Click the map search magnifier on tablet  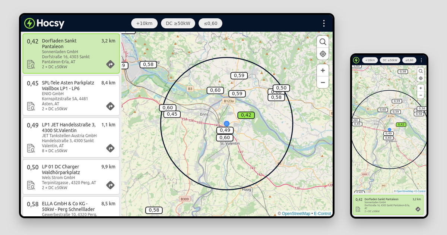pyautogui.click(x=323, y=42)
